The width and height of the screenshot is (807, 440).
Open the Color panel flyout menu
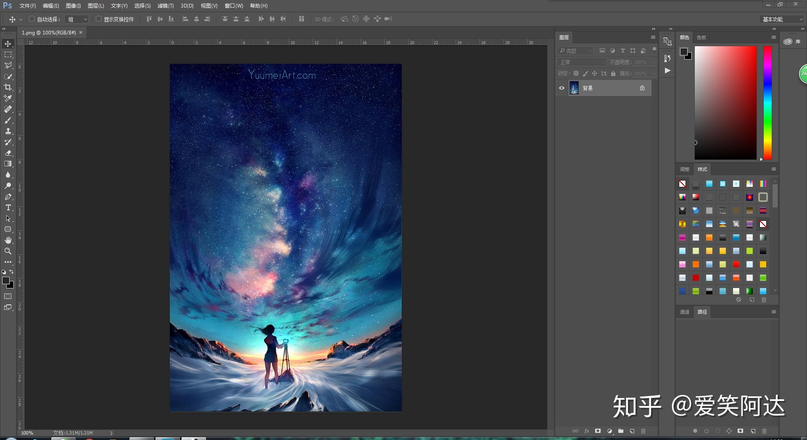(x=773, y=37)
